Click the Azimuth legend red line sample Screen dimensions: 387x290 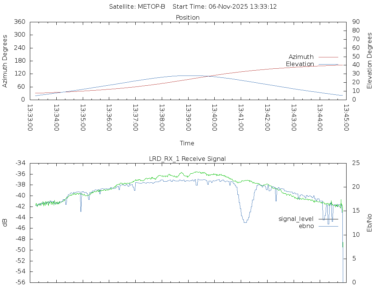[x=328, y=57]
